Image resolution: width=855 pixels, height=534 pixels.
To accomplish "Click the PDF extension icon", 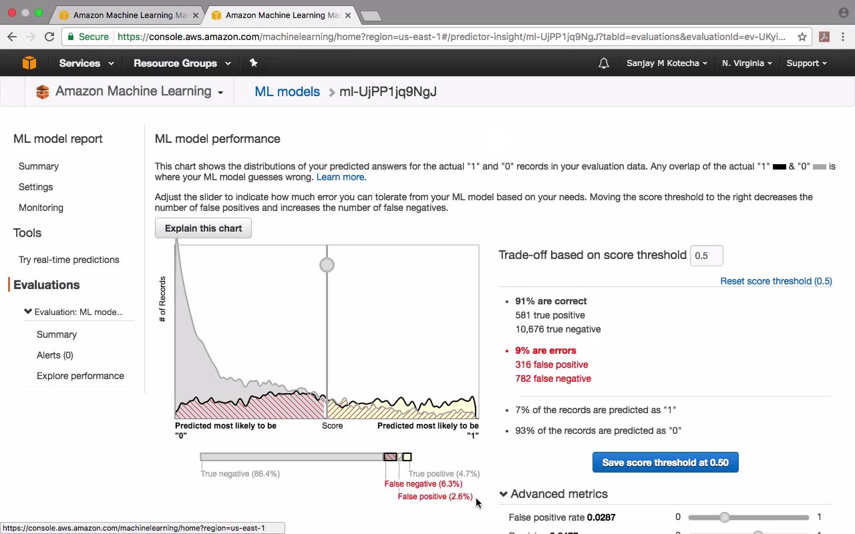I will (824, 37).
